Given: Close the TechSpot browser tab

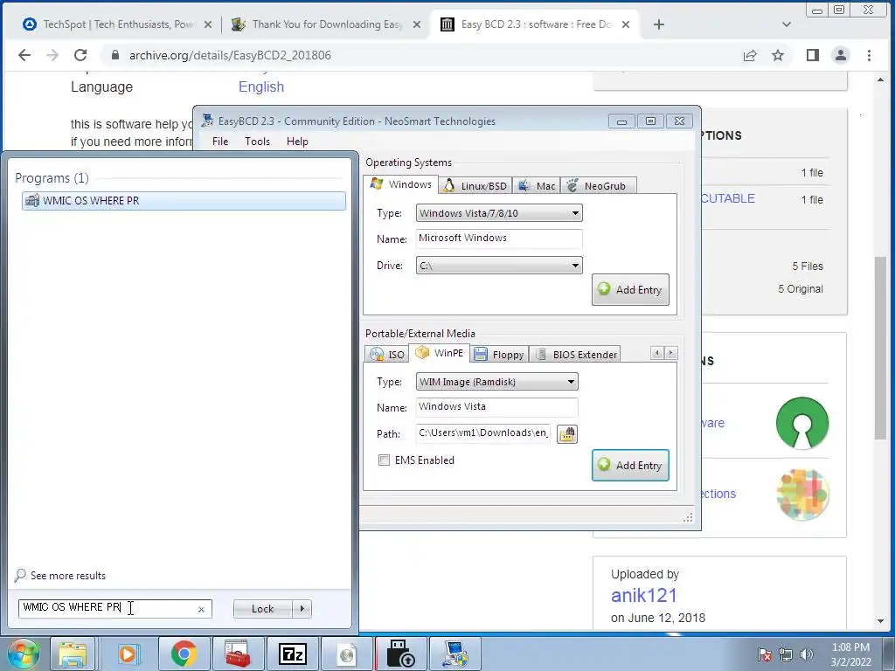Looking at the screenshot, I should [x=208, y=24].
